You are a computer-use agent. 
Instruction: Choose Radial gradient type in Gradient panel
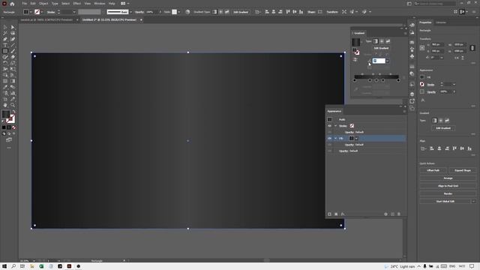(382, 41)
